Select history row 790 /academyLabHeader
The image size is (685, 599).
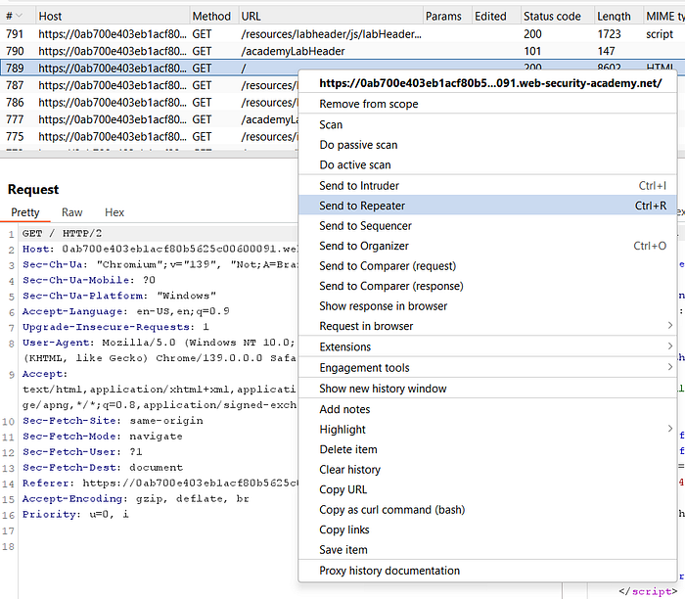point(342,51)
